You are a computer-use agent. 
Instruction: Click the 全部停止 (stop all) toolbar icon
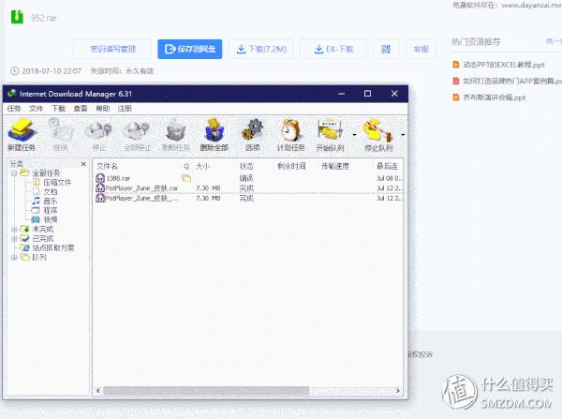(137, 135)
